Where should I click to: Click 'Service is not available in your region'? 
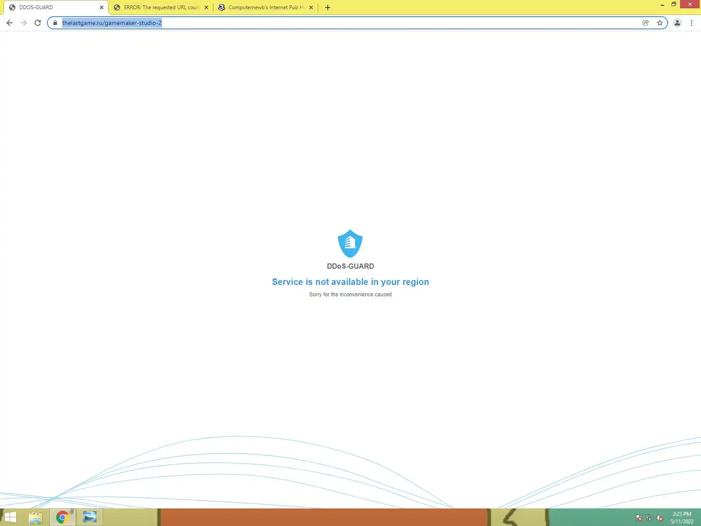pos(350,282)
